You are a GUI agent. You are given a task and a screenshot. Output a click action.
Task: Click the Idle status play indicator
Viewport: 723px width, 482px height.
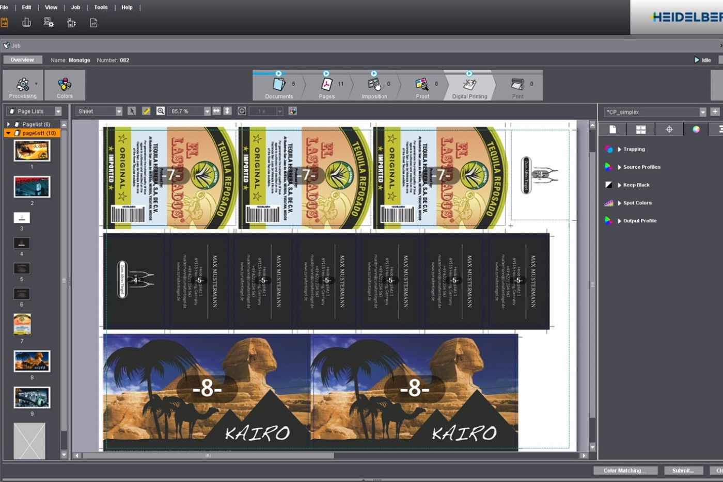coord(697,60)
